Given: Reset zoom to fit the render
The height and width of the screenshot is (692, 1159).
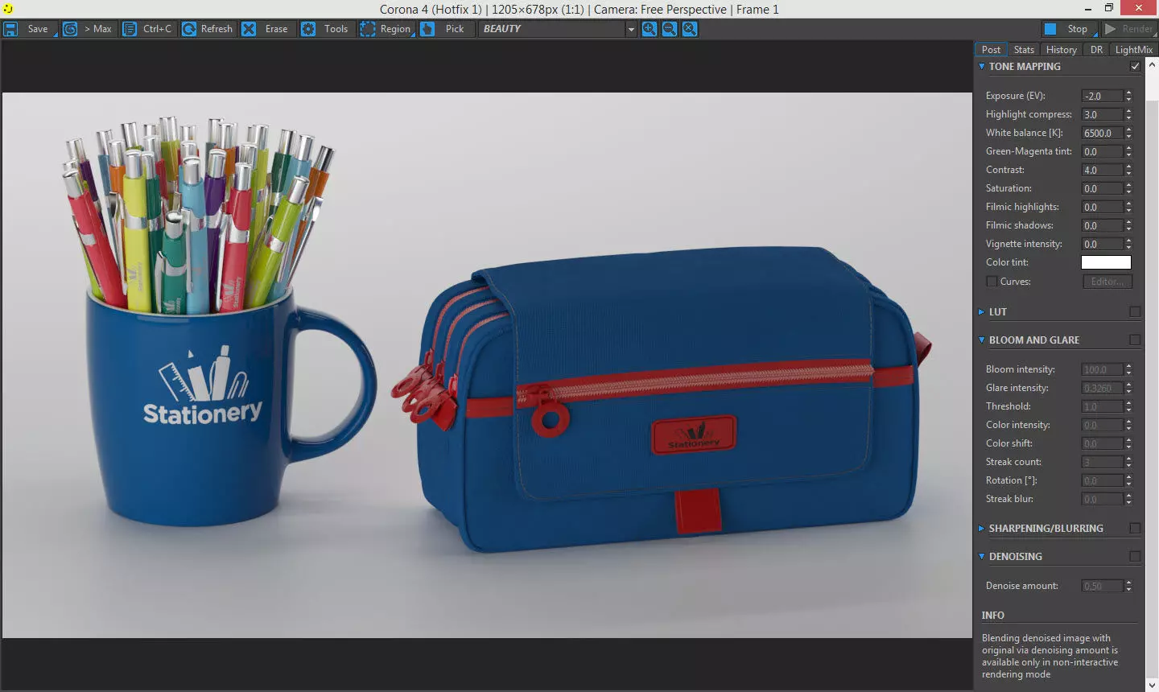Looking at the screenshot, I should 690,29.
